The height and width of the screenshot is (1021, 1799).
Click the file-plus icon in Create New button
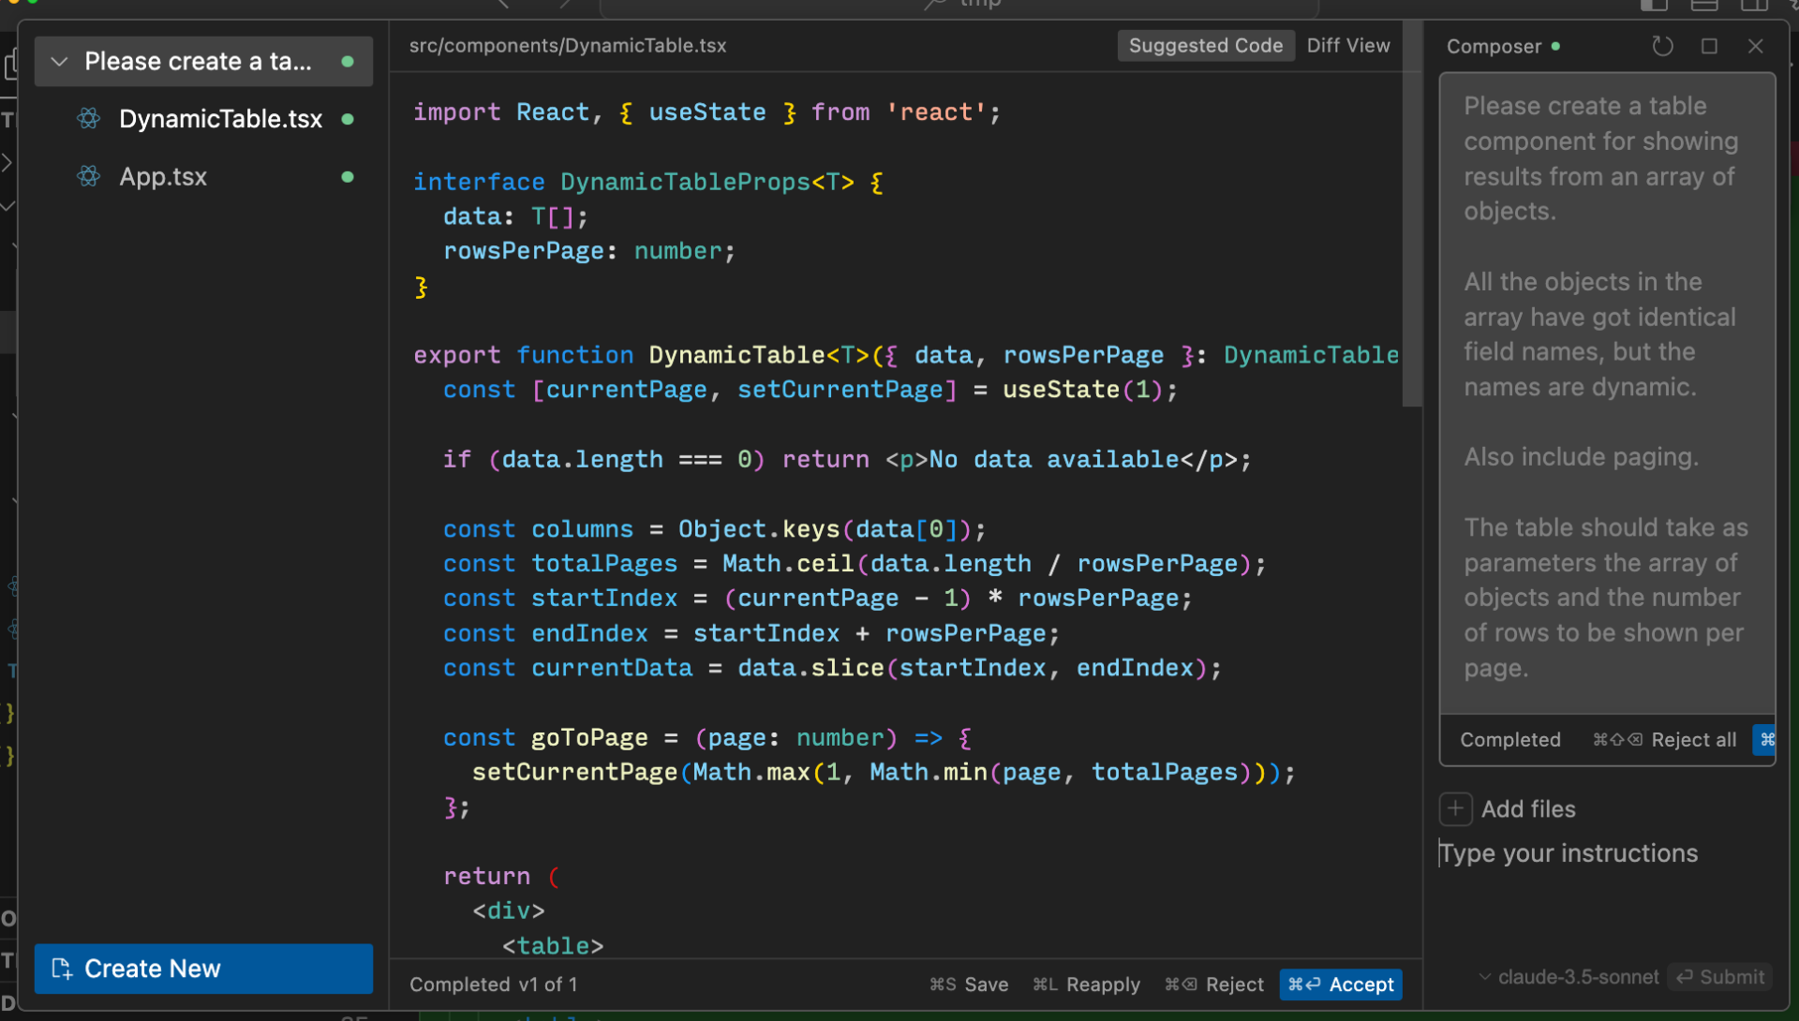tap(62, 969)
